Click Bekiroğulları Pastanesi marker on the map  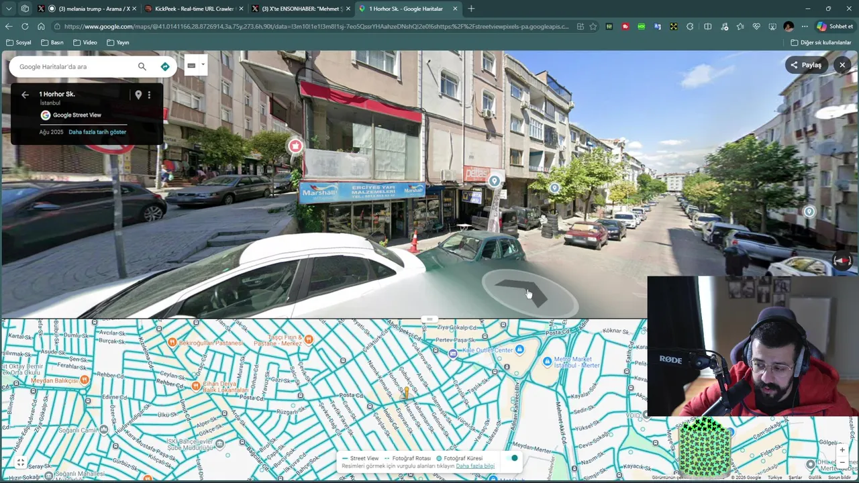[x=172, y=342]
